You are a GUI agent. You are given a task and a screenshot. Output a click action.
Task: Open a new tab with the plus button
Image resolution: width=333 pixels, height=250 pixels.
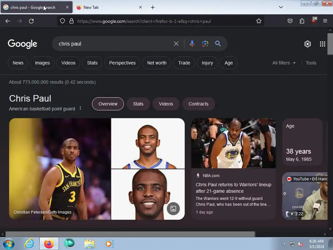[153, 7]
